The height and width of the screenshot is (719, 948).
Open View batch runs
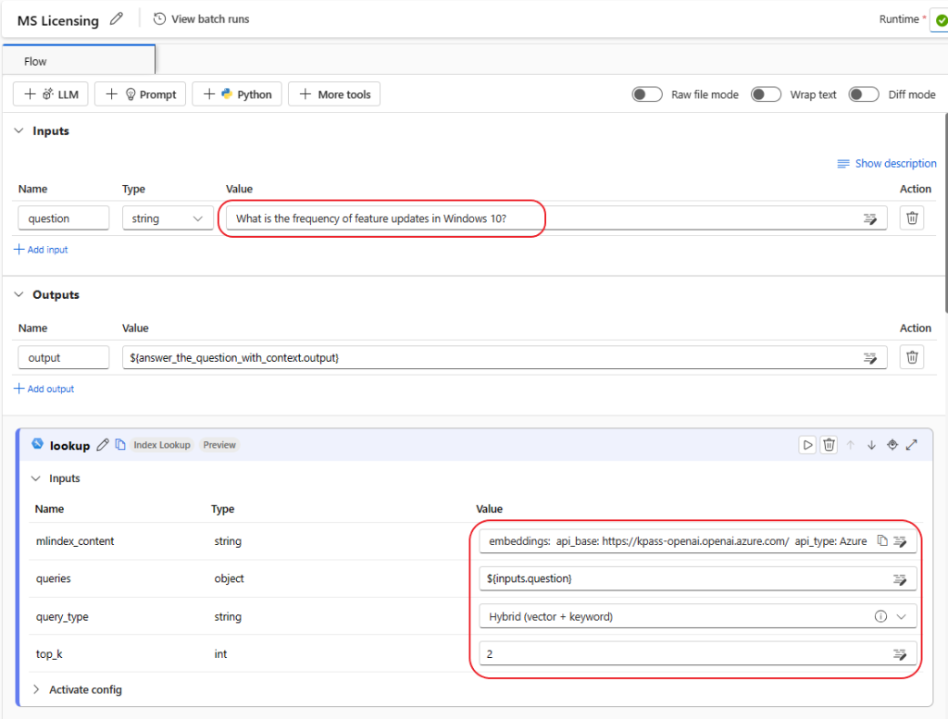[201, 19]
